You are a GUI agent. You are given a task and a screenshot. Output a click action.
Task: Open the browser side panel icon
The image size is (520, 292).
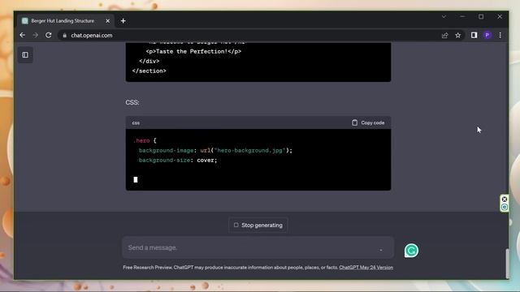click(474, 35)
